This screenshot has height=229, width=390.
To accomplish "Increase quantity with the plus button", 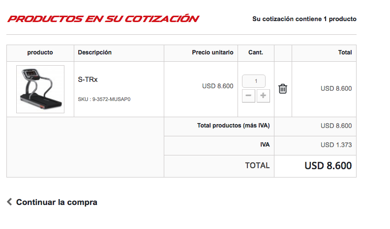I will point(263,96).
